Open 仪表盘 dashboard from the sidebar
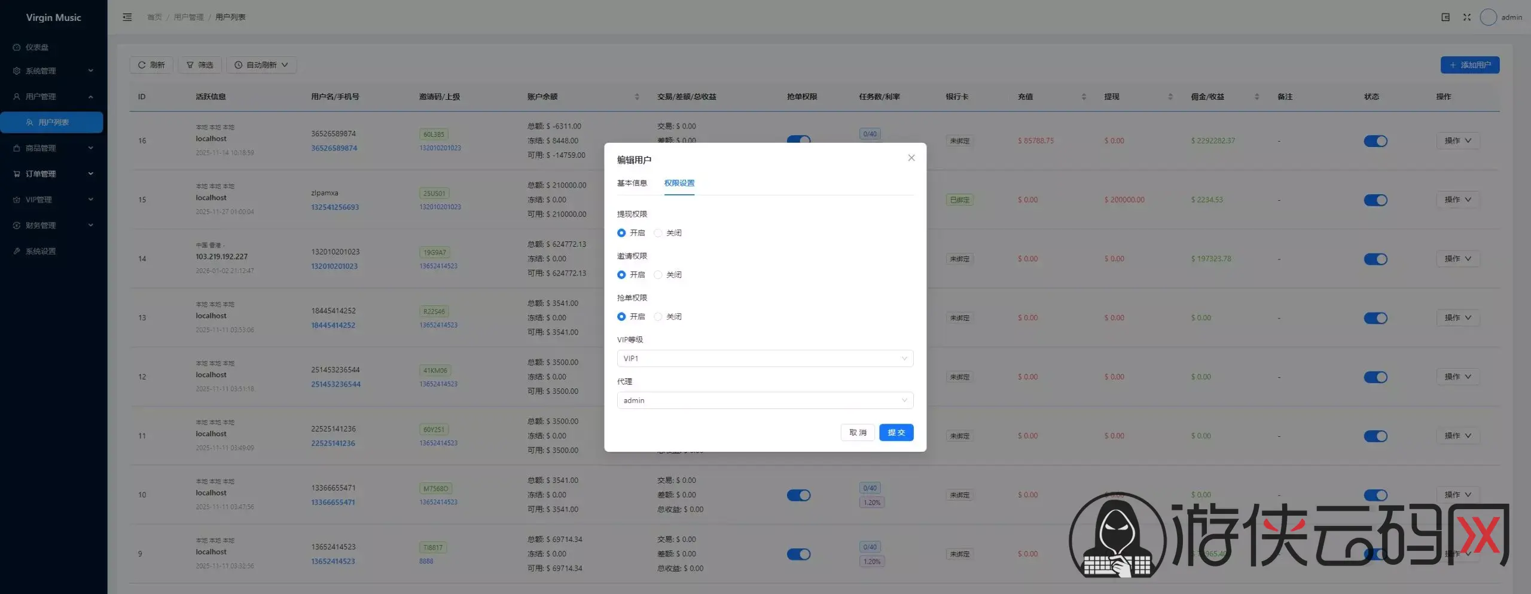Screen dimensions: 1531x594 coord(37,47)
